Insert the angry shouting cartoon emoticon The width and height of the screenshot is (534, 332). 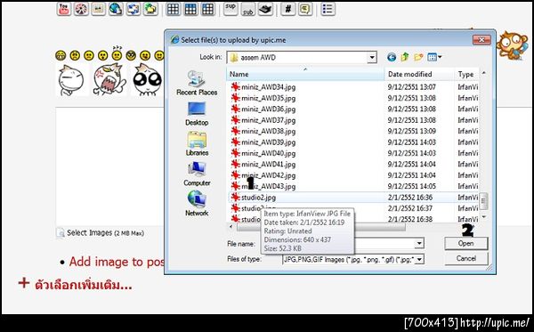109,80
